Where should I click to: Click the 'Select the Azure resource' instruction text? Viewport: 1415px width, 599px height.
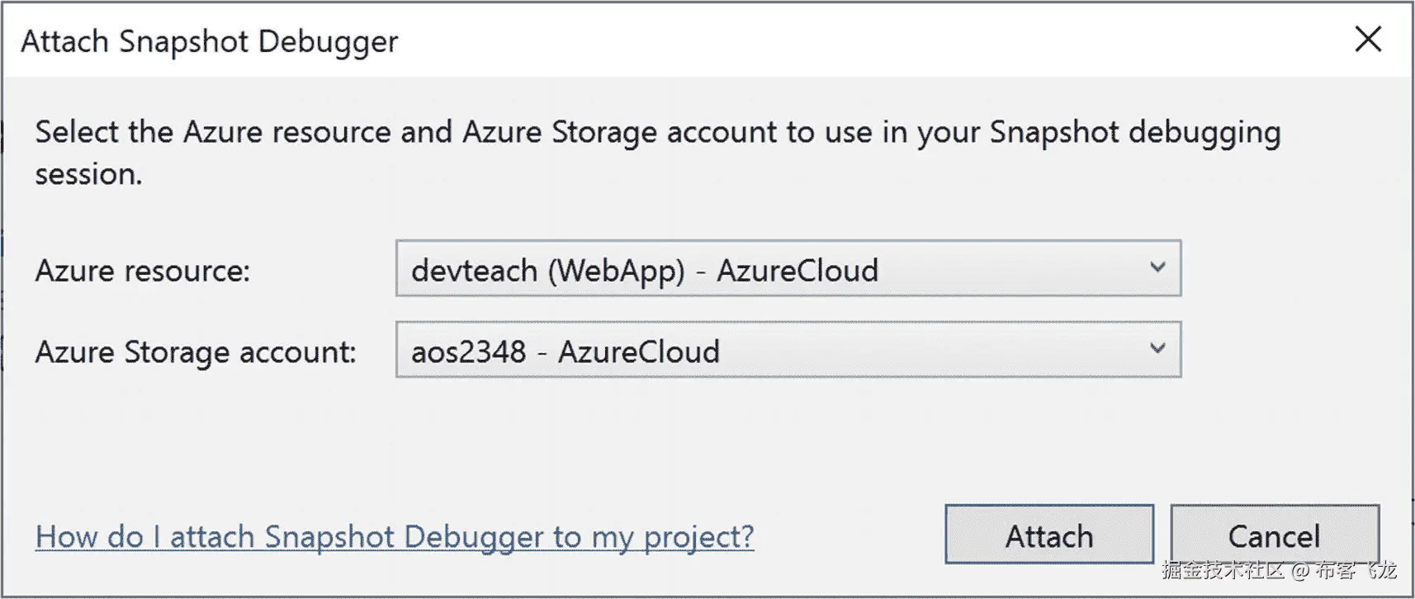pyautogui.click(x=657, y=132)
